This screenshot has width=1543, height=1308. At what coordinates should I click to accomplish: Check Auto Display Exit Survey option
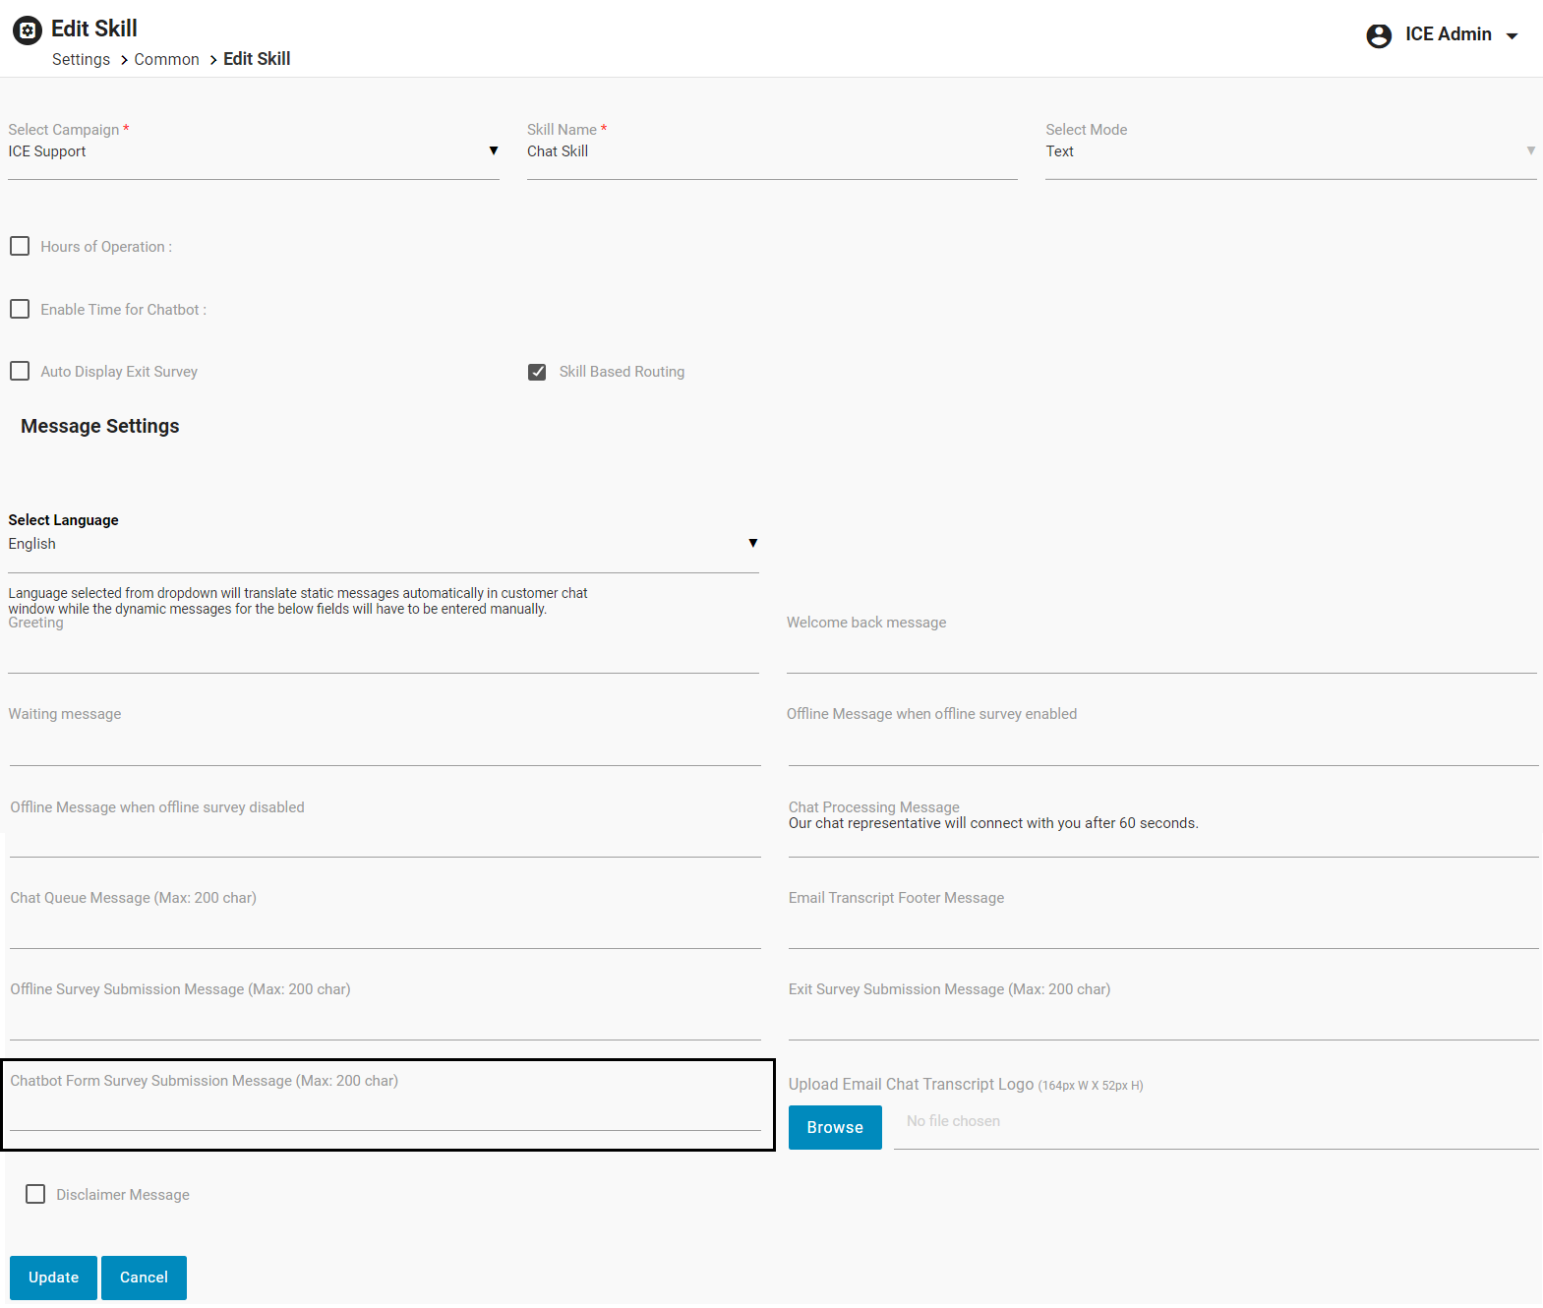[x=20, y=371]
